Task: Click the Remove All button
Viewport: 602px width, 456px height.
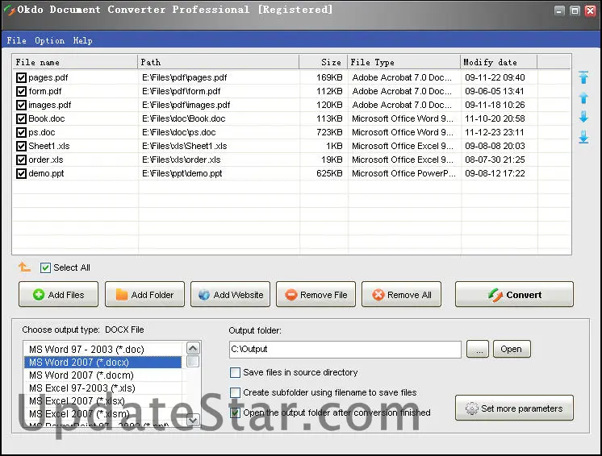Action: (x=401, y=295)
